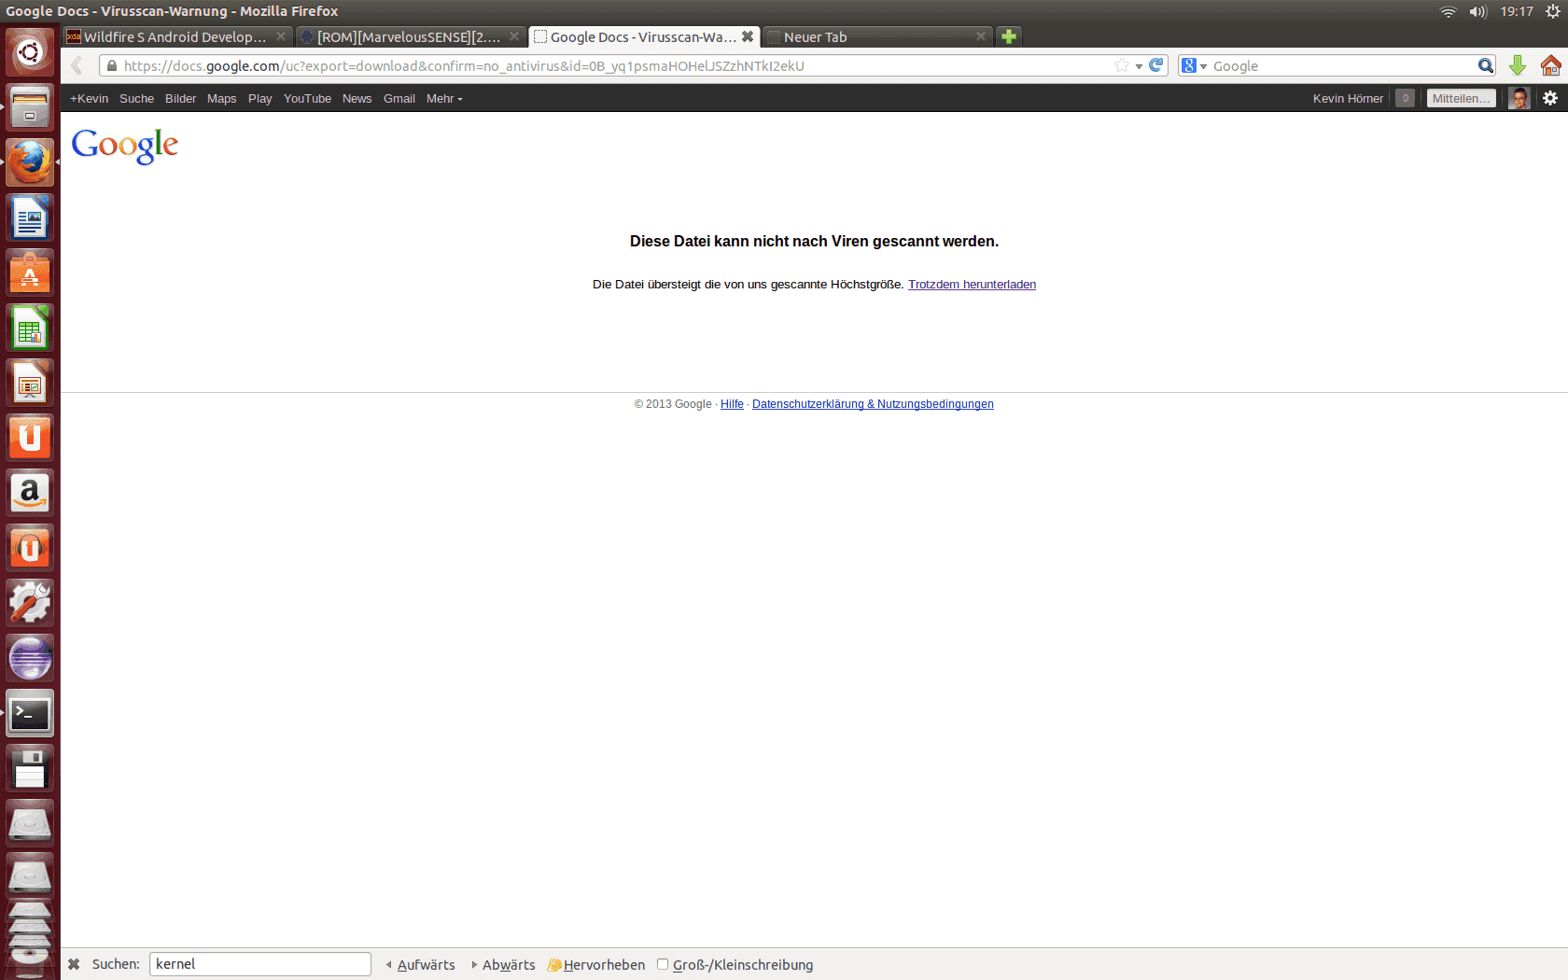
Task: Launch LibreOffice Writer from dock
Action: pyautogui.click(x=30, y=217)
